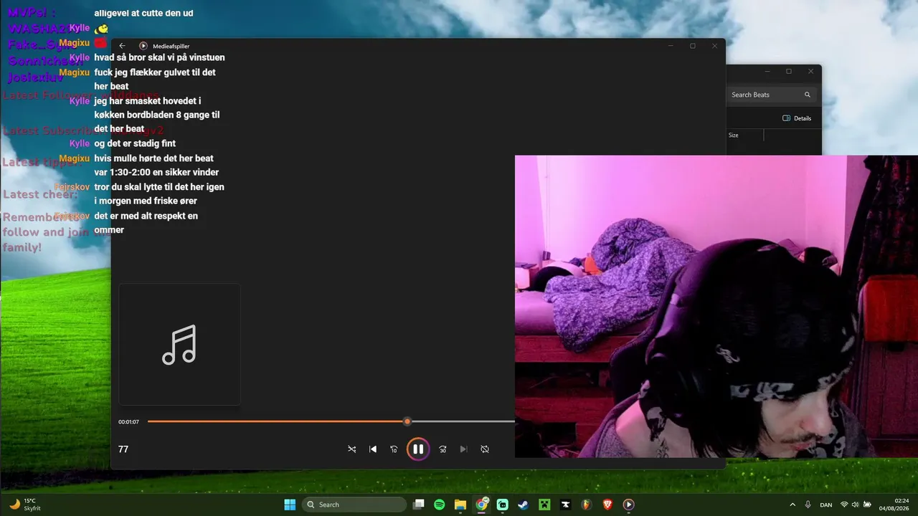918x516 pixels.
Task: Click the orange playback progress slider knob
Action: pos(407,421)
